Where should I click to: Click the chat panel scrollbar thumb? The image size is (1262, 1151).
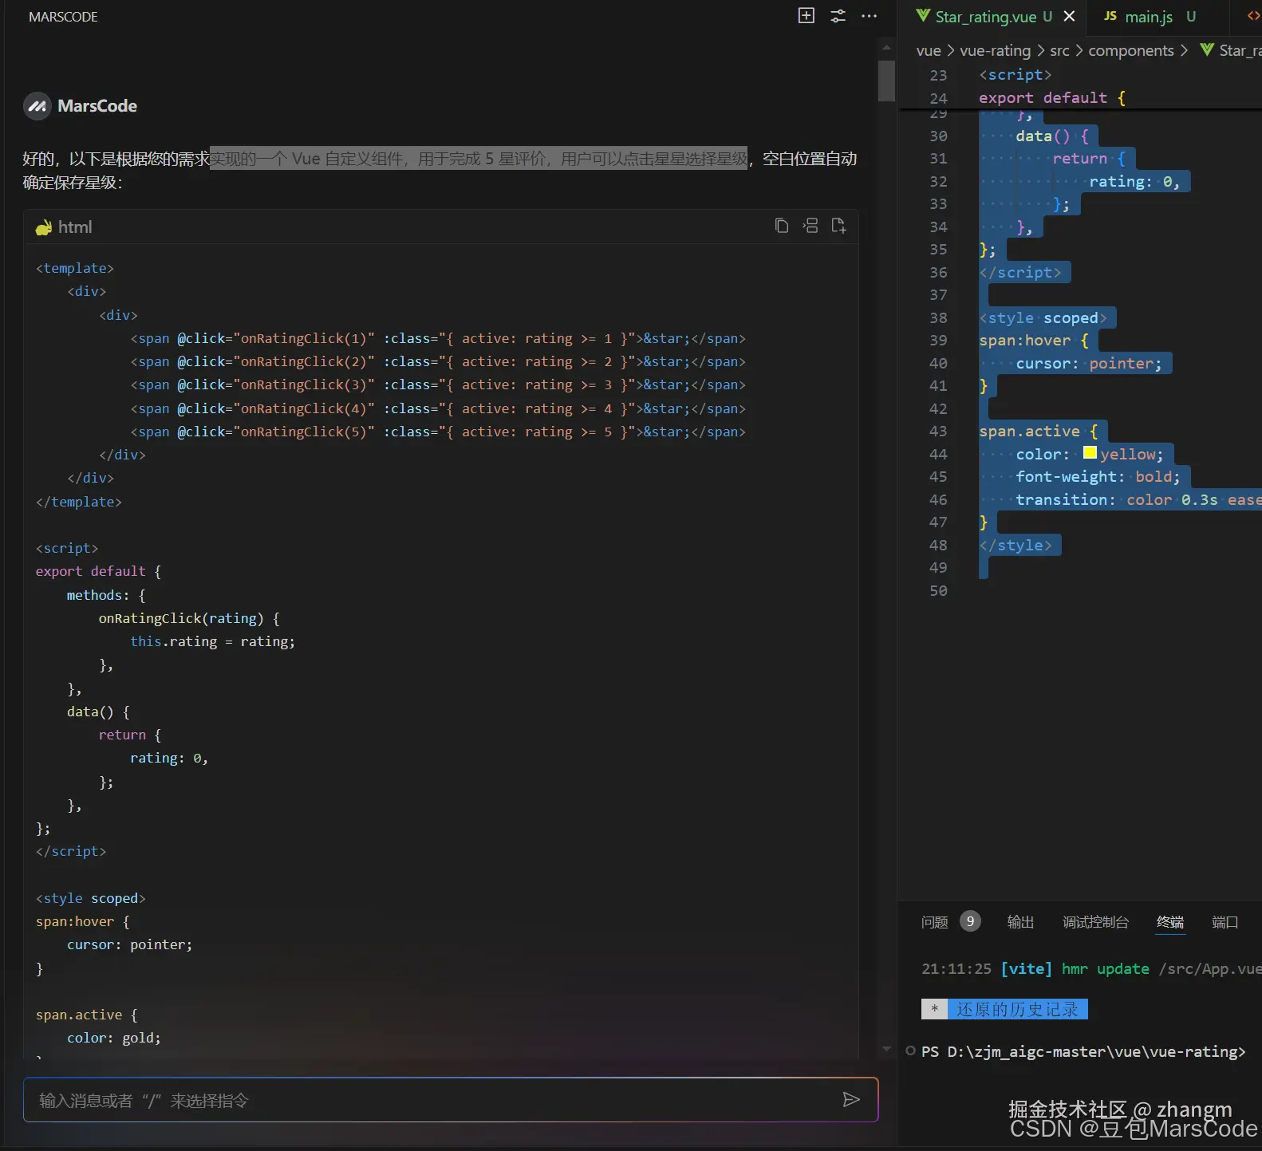886,81
